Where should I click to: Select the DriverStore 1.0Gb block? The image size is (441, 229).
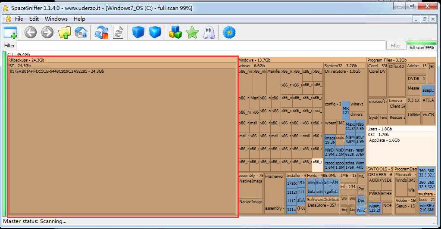342,71
